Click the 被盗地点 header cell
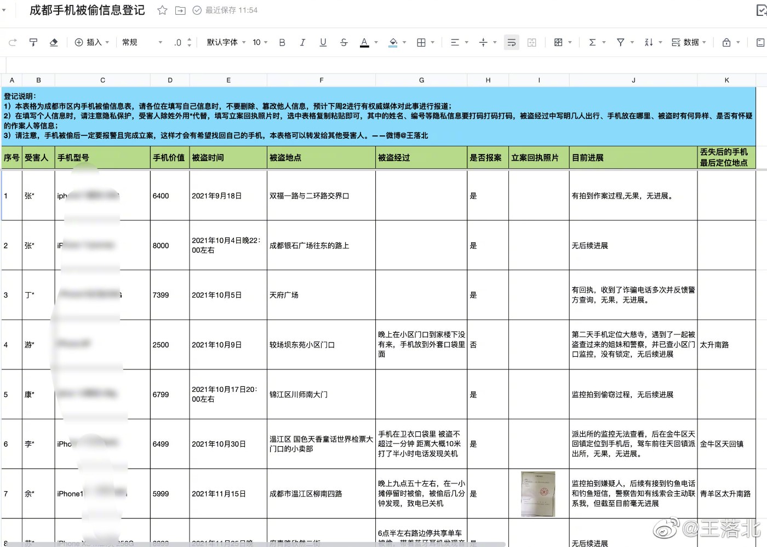The image size is (767, 547). coord(321,158)
